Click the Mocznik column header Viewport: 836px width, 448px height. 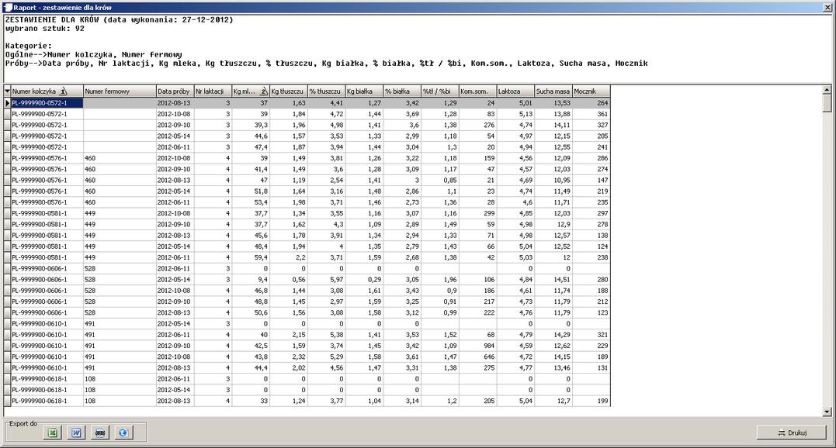coord(590,91)
